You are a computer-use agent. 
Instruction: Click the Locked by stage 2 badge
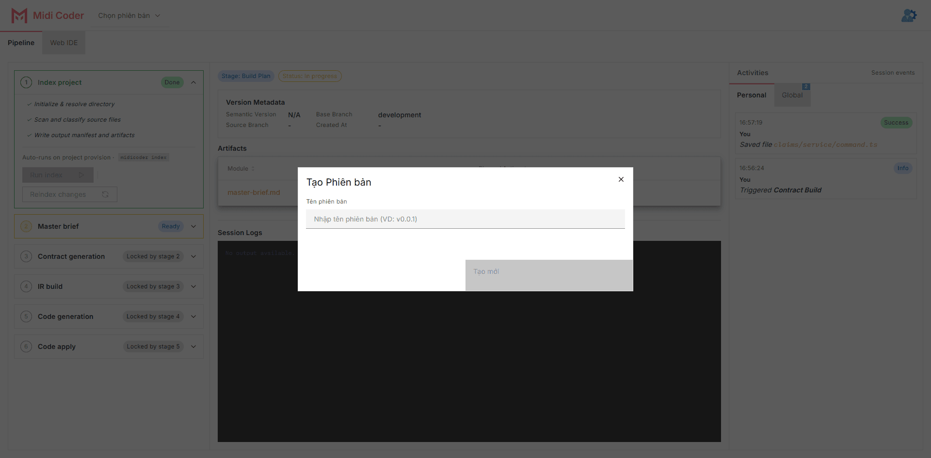tap(153, 256)
